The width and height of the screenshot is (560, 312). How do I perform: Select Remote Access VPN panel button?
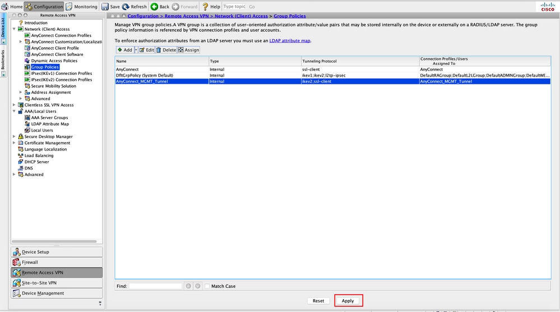click(57, 273)
